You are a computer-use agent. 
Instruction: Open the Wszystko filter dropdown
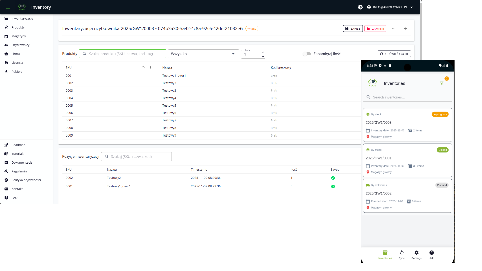tap(203, 54)
